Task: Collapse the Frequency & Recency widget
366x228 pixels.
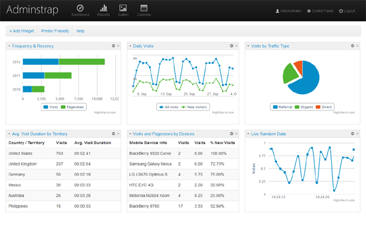Action: 9,46
